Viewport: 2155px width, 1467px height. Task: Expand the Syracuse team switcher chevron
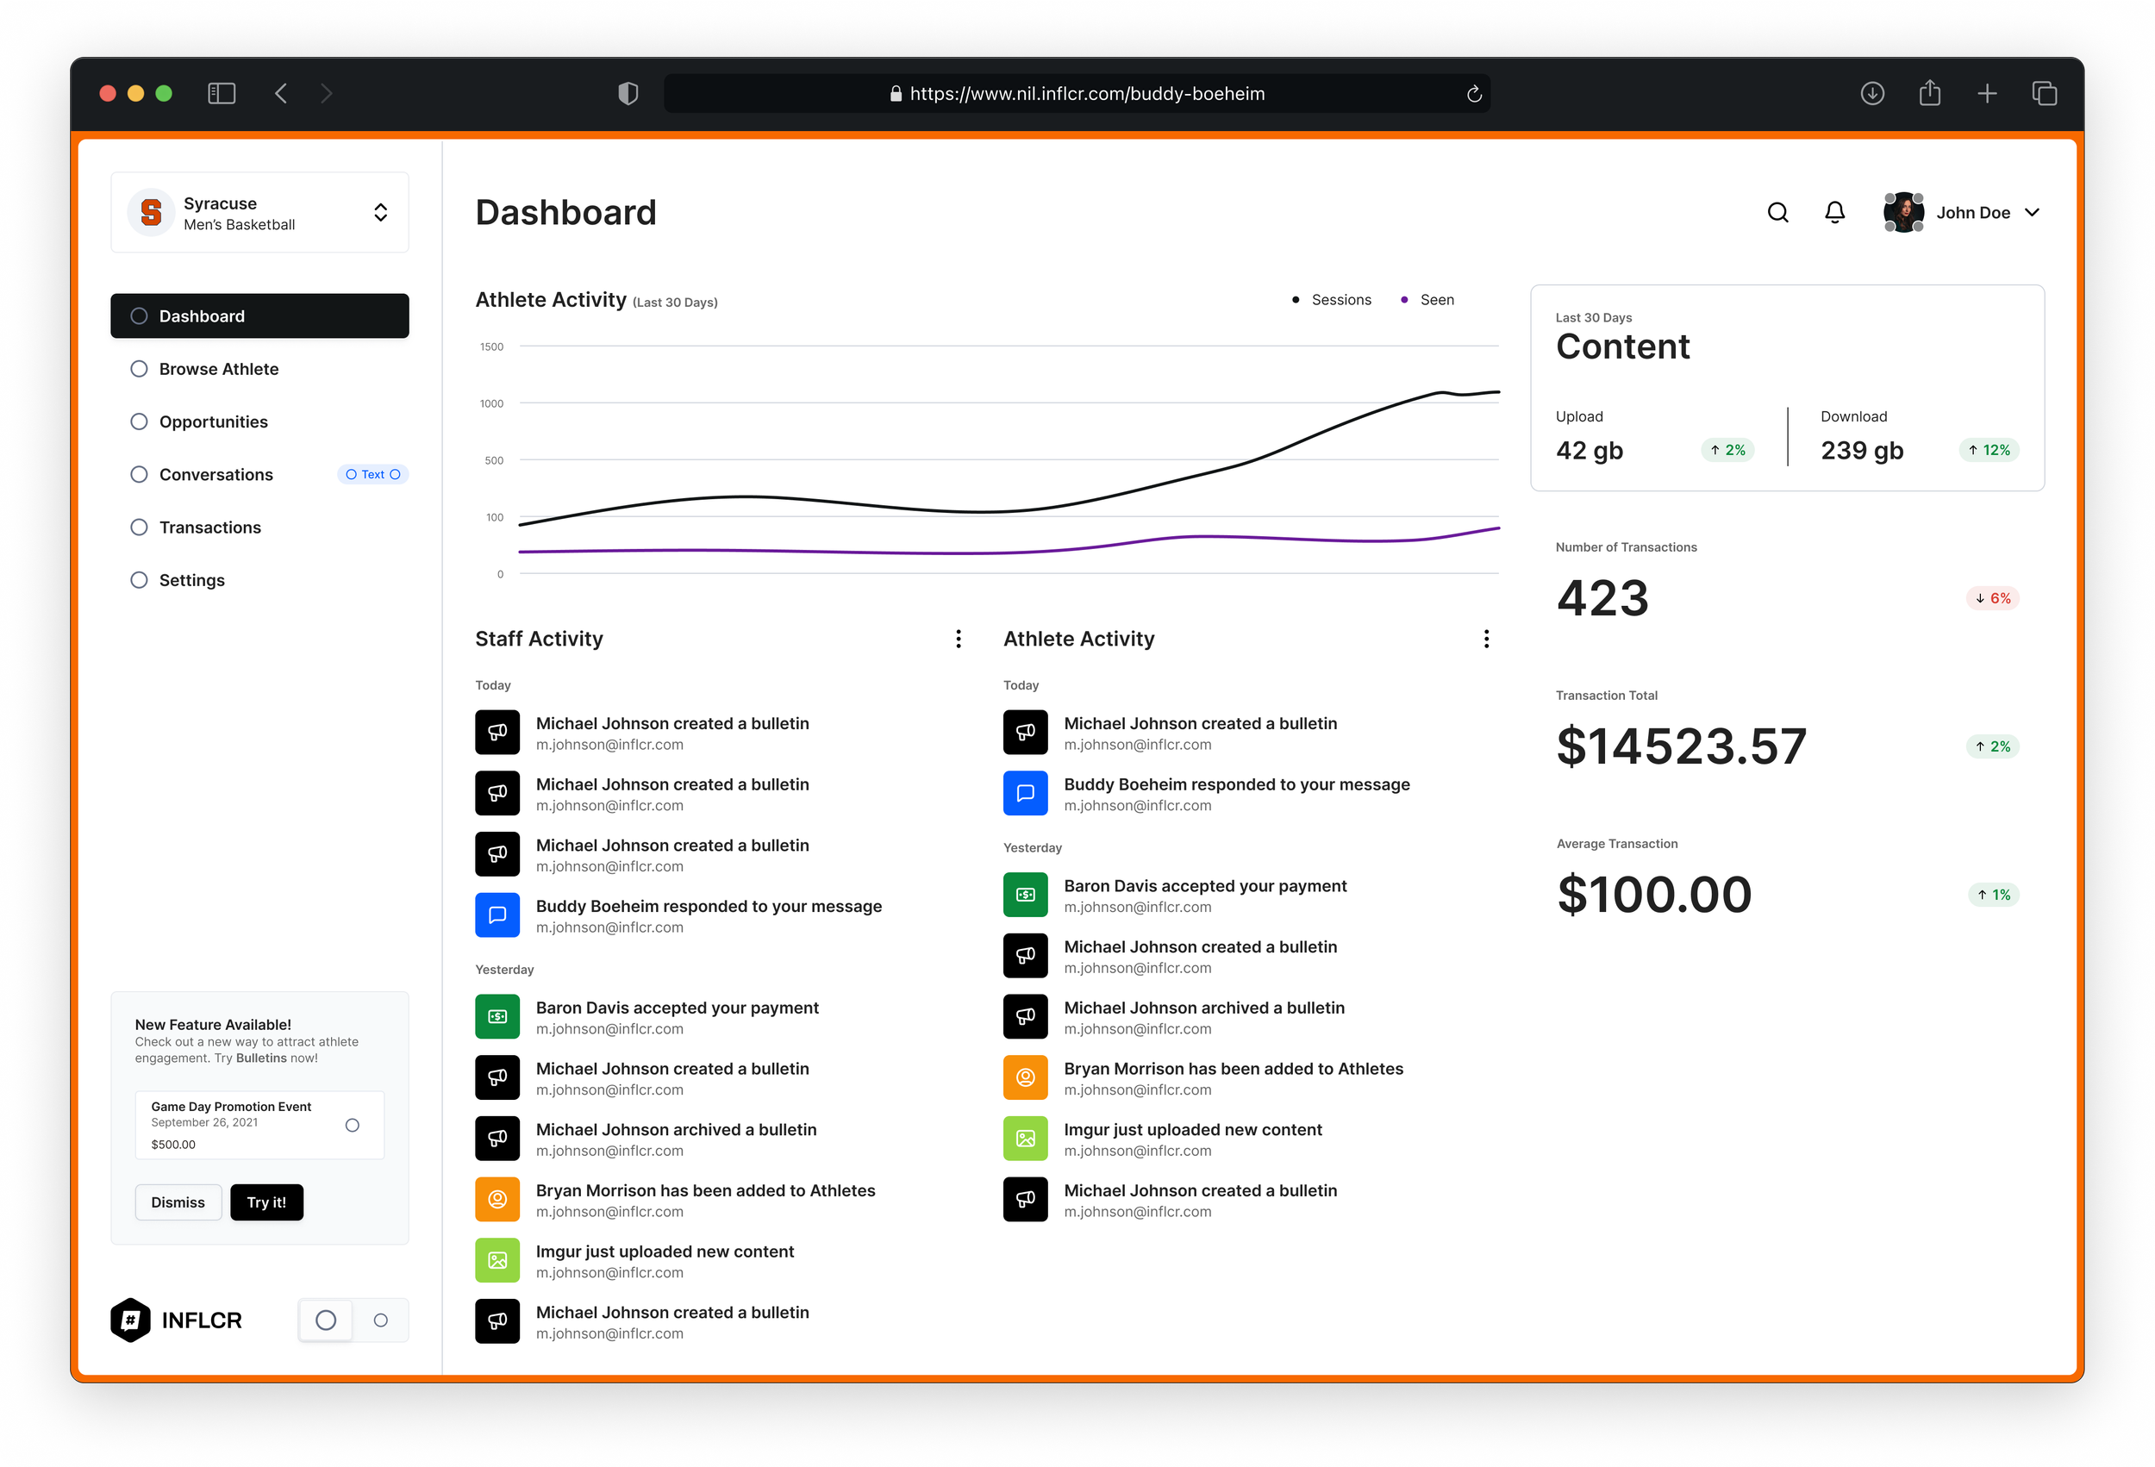(381, 211)
